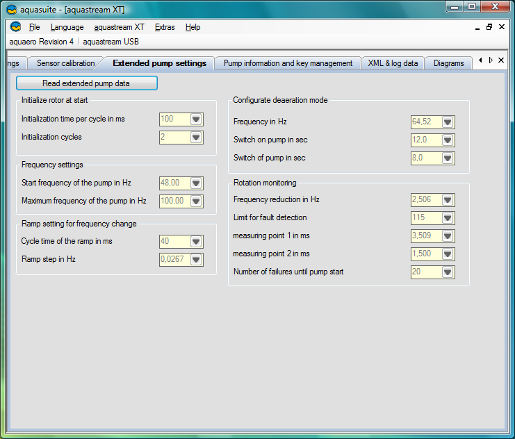Viewport: 515px width, 439px height.
Task: Open the aquastream XT menu
Action: [x=119, y=27]
